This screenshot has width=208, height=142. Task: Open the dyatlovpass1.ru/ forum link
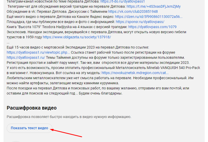pos(26,58)
